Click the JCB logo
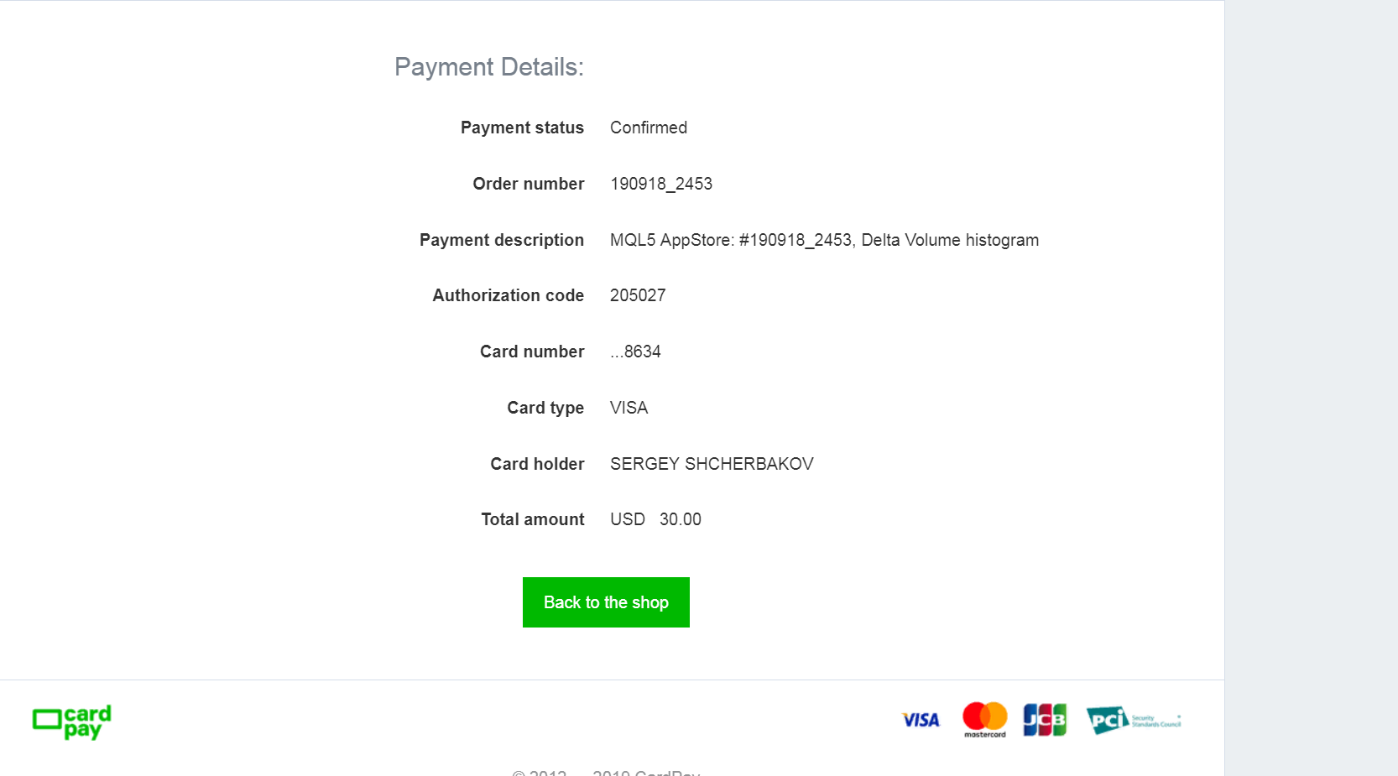The height and width of the screenshot is (776, 1398). click(1045, 720)
